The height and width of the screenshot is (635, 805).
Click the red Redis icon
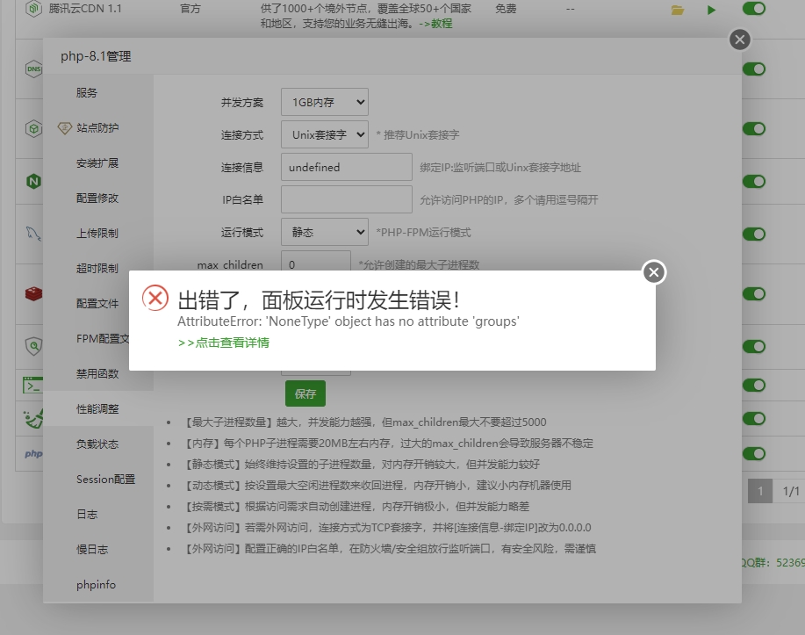point(33,294)
